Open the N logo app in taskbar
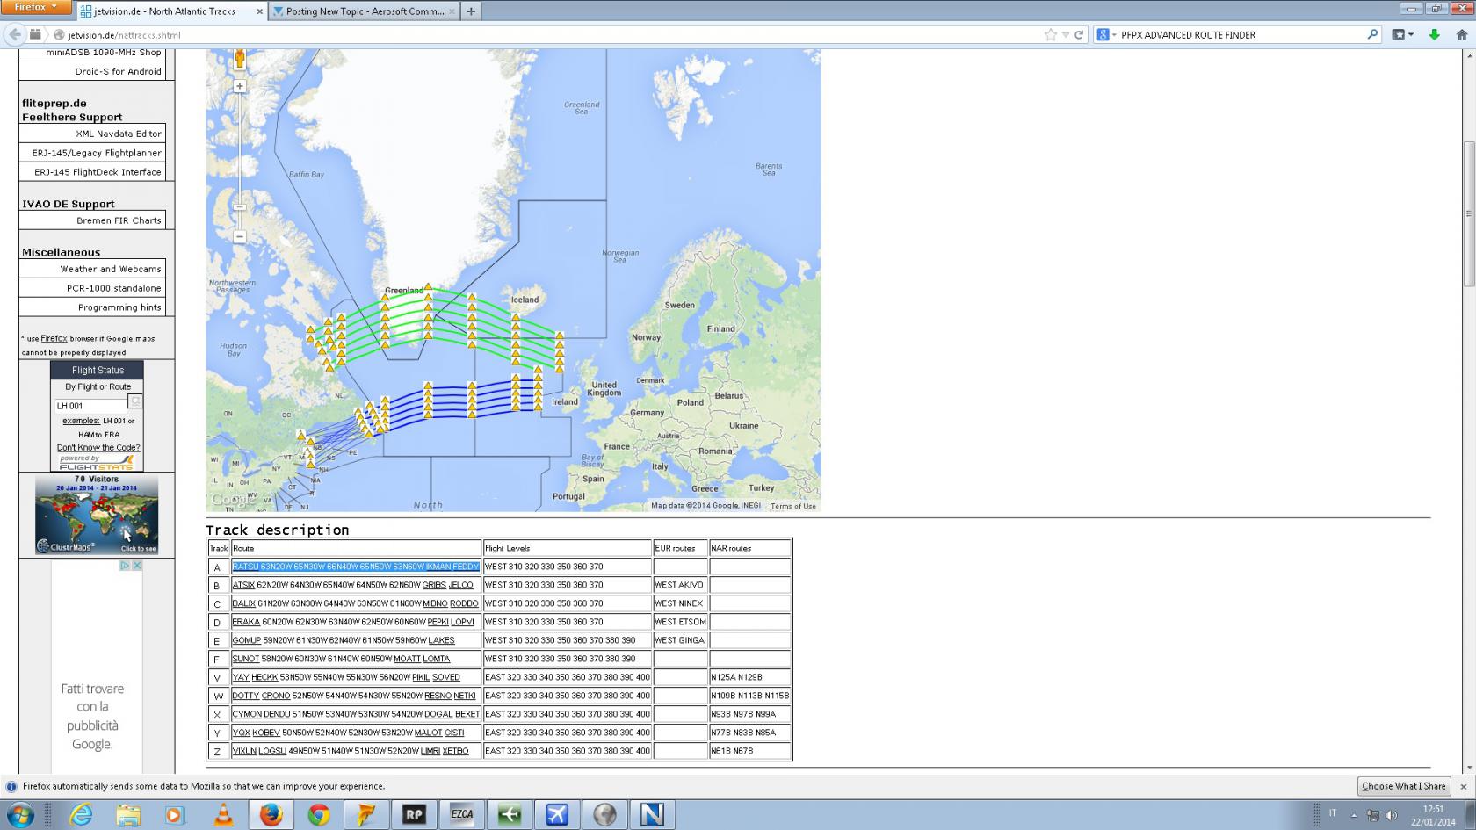The width and height of the screenshot is (1476, 830). (652, 815)
